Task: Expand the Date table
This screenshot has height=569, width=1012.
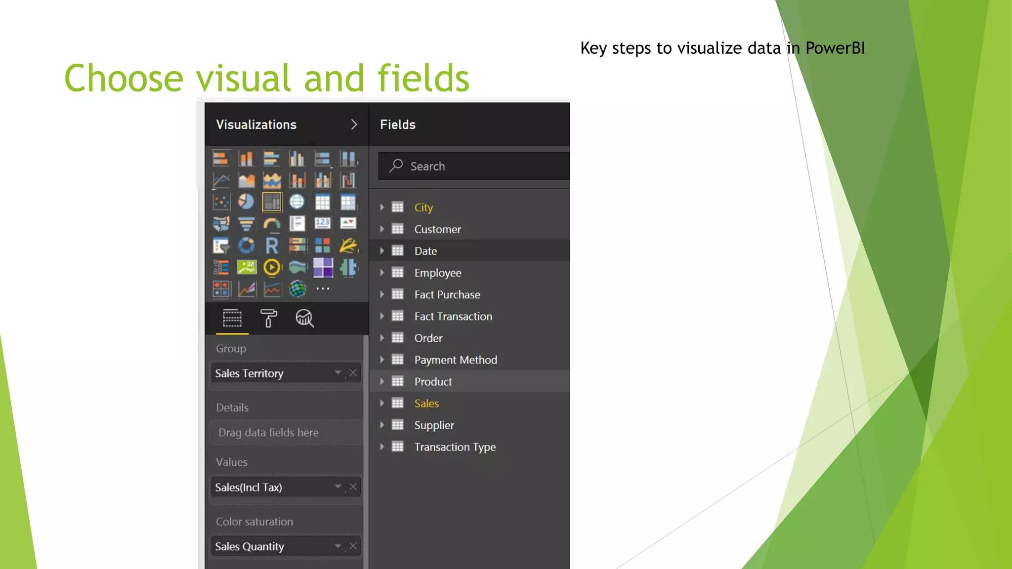Action: (x=382, y=251)
